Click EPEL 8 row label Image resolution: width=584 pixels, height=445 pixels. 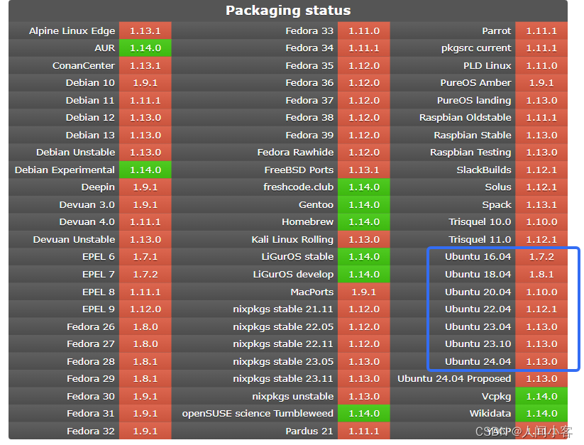pos(99,292)
